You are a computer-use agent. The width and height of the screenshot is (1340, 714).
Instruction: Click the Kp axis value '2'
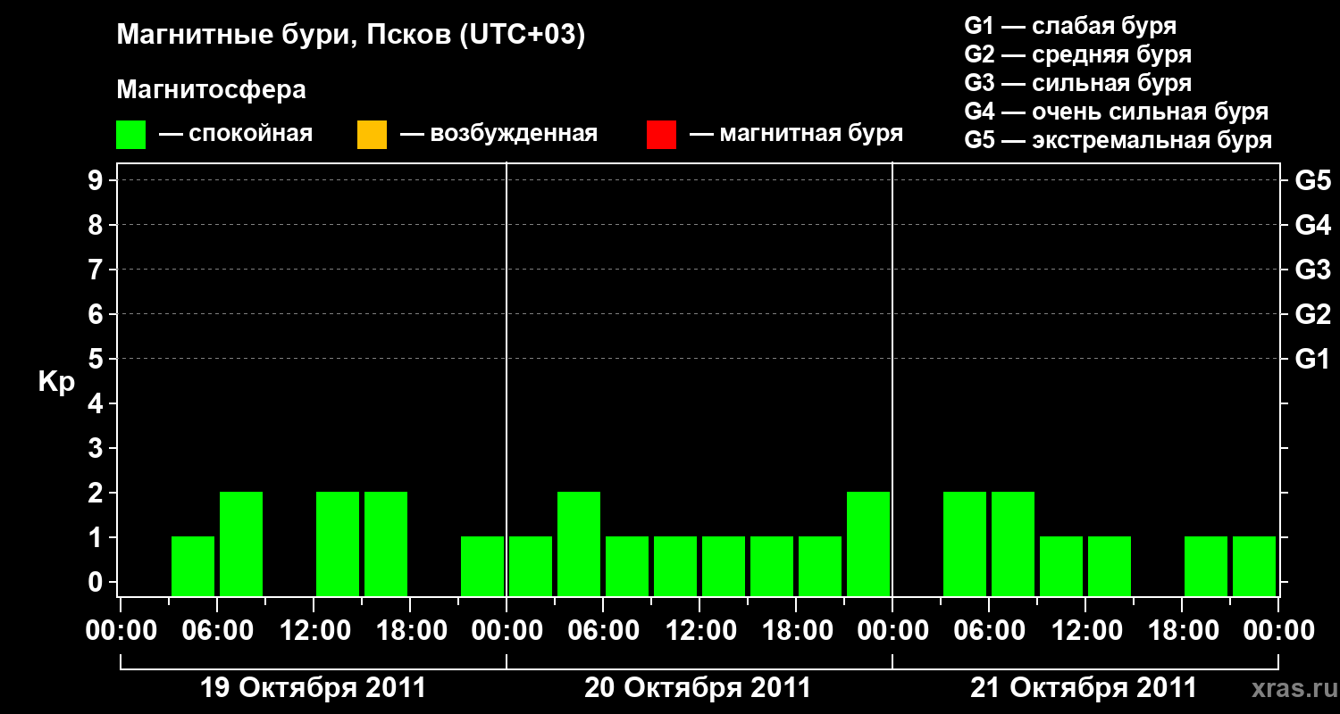click(x=97, y=493)
